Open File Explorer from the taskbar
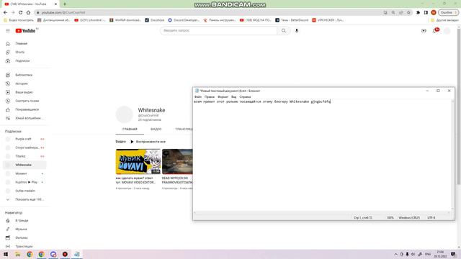Image resolution: width=461 pixels, height=259 pixels. [17, 254]
